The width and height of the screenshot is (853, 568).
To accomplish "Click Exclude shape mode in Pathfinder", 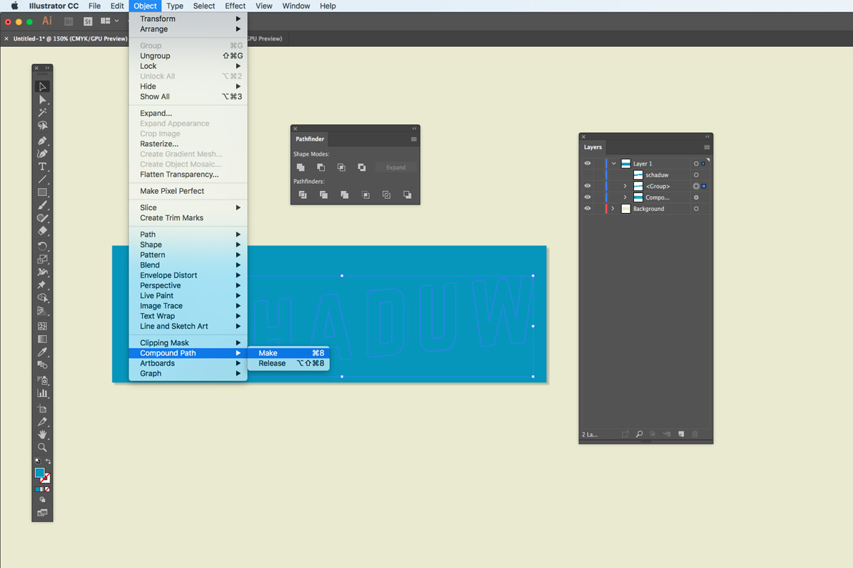I will 362,168.
